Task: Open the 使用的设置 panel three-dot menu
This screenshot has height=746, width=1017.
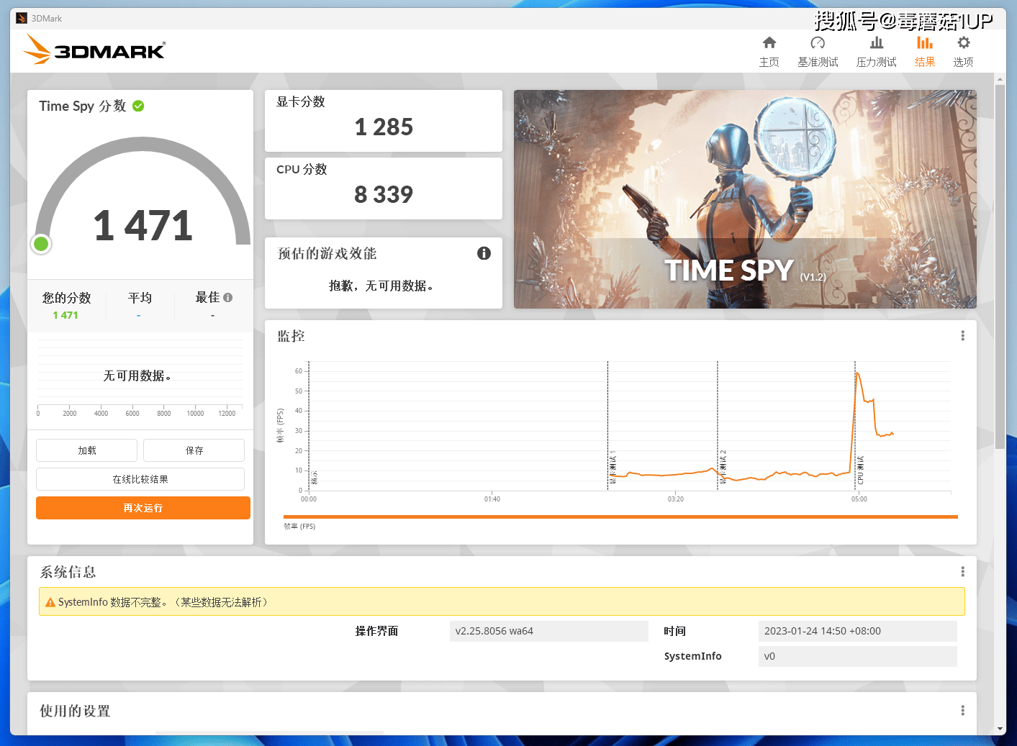Action: click(x=962, y=711)
